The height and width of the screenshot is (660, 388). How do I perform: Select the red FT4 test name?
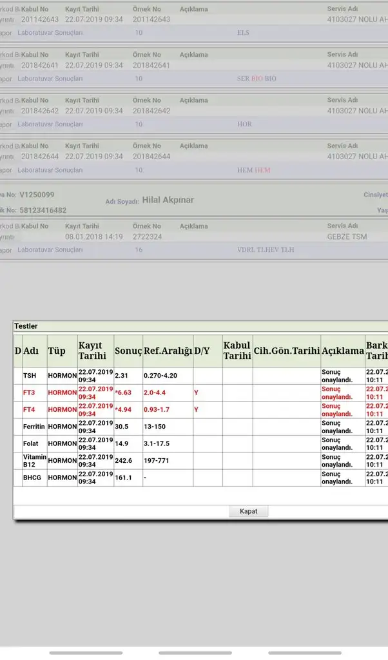tap(29, 409)
